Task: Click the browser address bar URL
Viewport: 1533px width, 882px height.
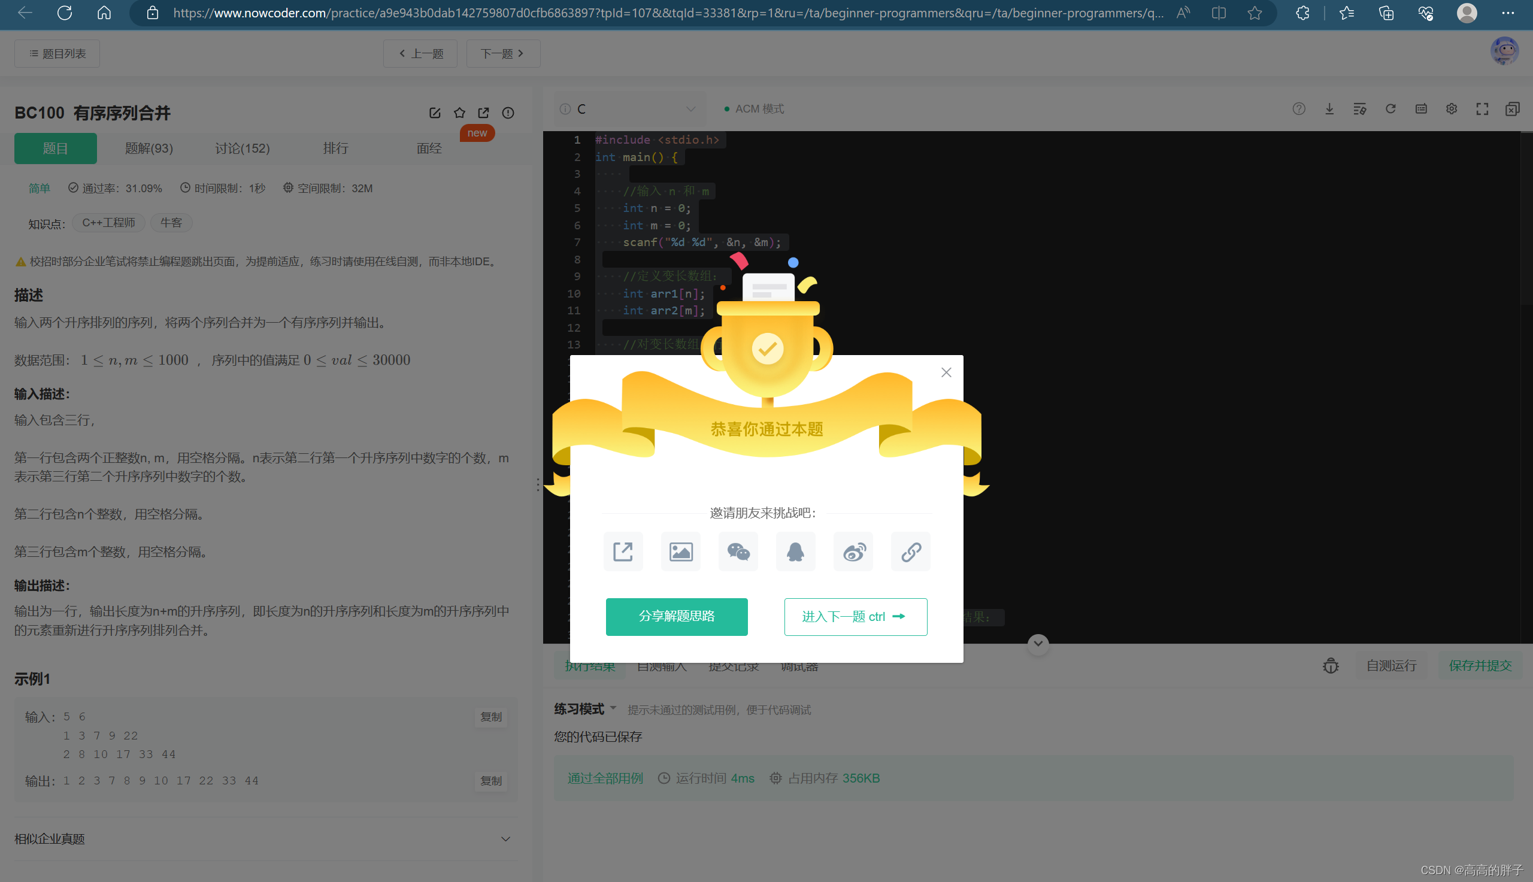Action: point(668,13)
